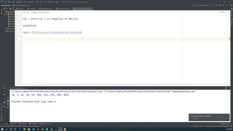Run the List Comprehension configuration
This screenshot has width=233, height=131.
tap(214, 5)
